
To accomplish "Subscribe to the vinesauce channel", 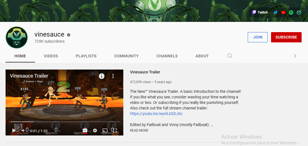I will tap(286, 37).
